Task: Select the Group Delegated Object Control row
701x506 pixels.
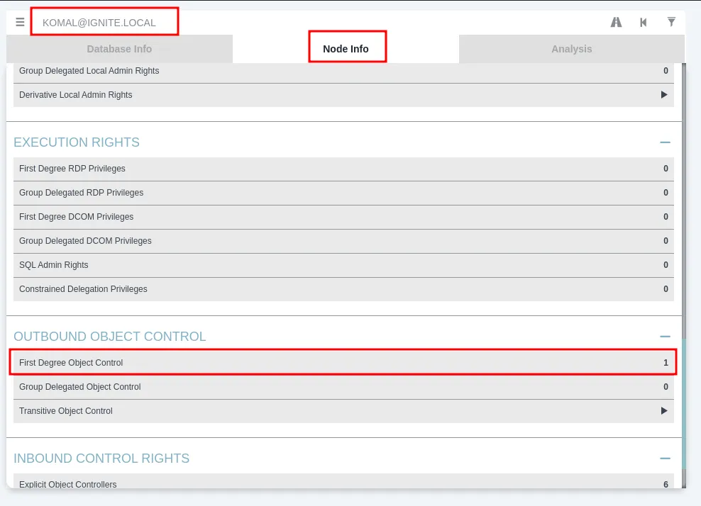Action: point(343,386)
